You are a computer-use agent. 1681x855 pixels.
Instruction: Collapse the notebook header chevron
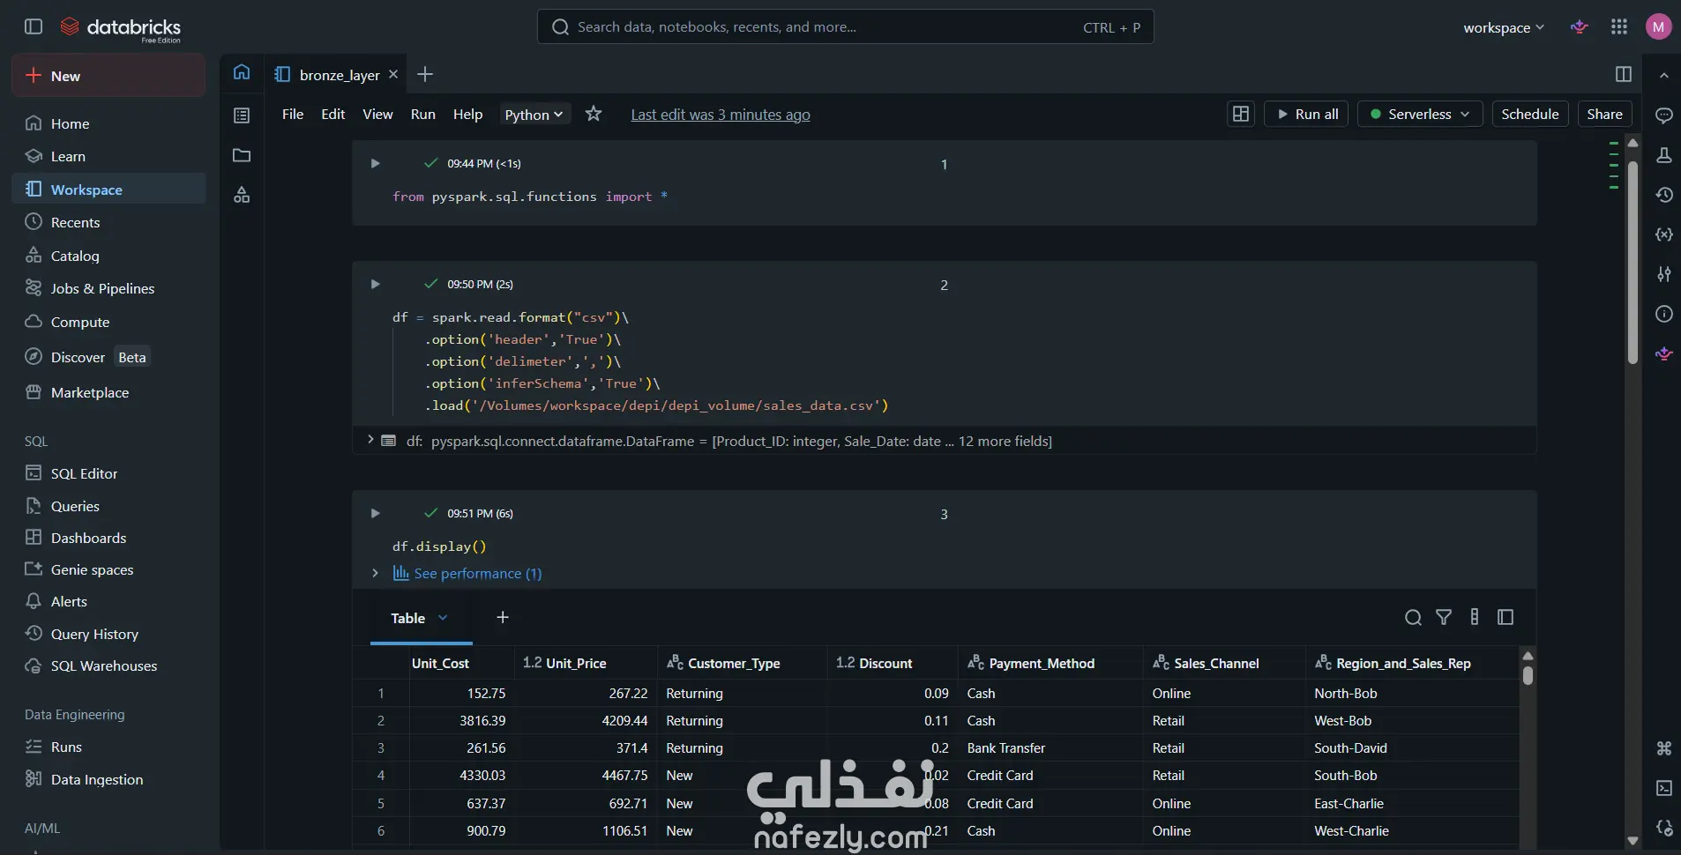[x=1664, y=76]
